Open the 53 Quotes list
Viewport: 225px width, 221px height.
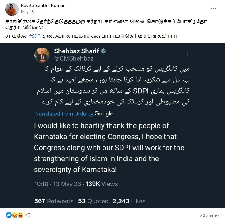[93, 201]
